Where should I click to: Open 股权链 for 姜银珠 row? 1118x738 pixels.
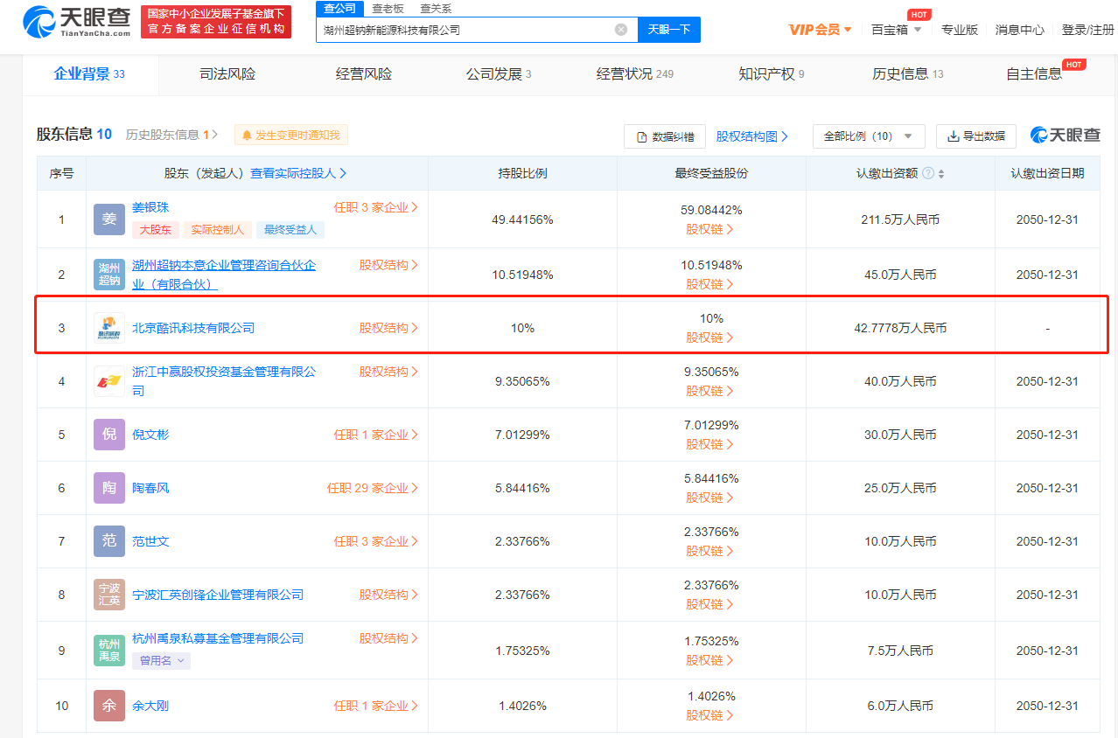710,229
